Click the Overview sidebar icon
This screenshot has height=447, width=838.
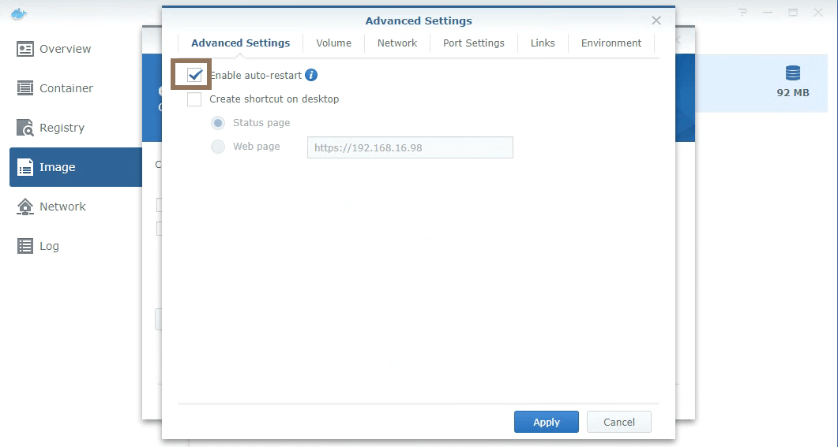[x=25, y=49]
